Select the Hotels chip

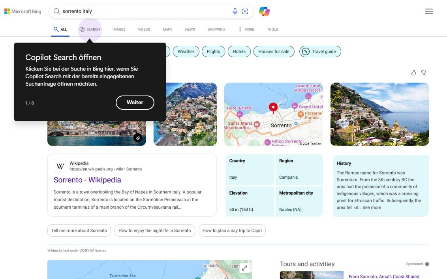(239, 52)
